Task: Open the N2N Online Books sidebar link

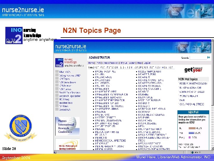Action: 67,82
